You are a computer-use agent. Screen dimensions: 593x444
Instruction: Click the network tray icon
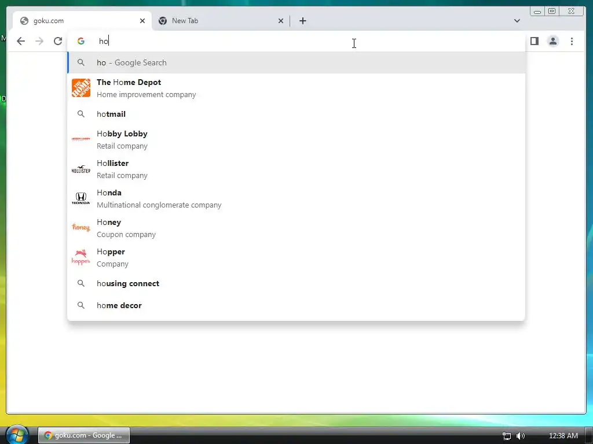507,436
